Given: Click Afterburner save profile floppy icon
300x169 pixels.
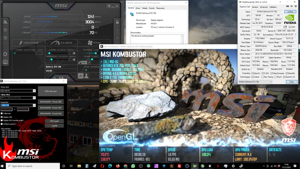Looking at the screenshot, I should [62, 78].
